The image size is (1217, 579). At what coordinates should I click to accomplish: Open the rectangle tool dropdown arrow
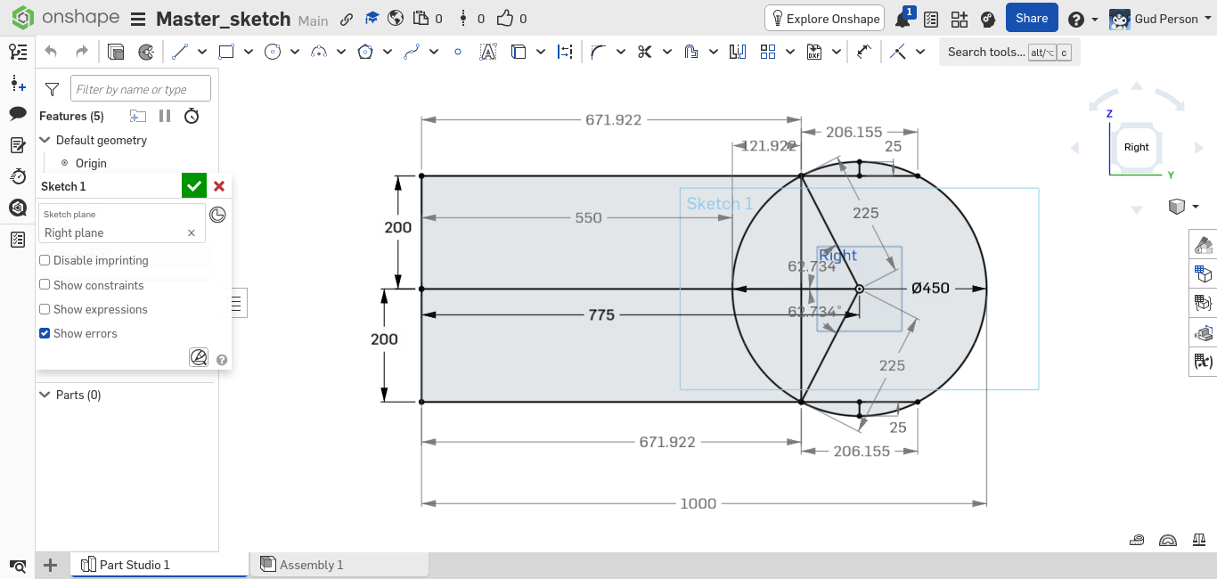click(249, 52)
